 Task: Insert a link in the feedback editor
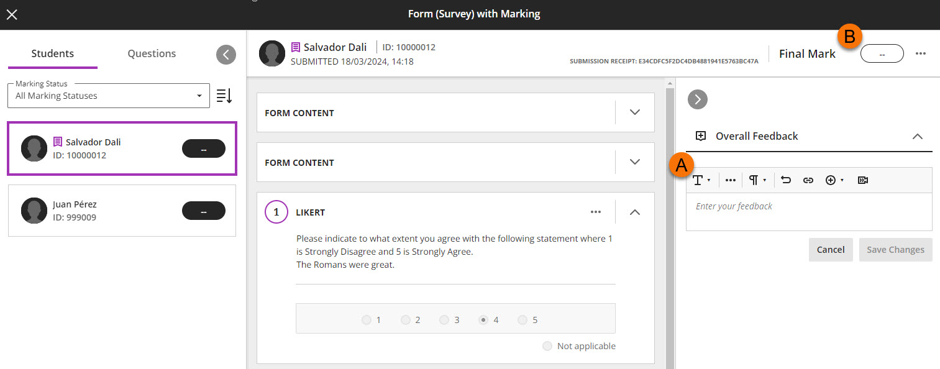tap(808, 180)
